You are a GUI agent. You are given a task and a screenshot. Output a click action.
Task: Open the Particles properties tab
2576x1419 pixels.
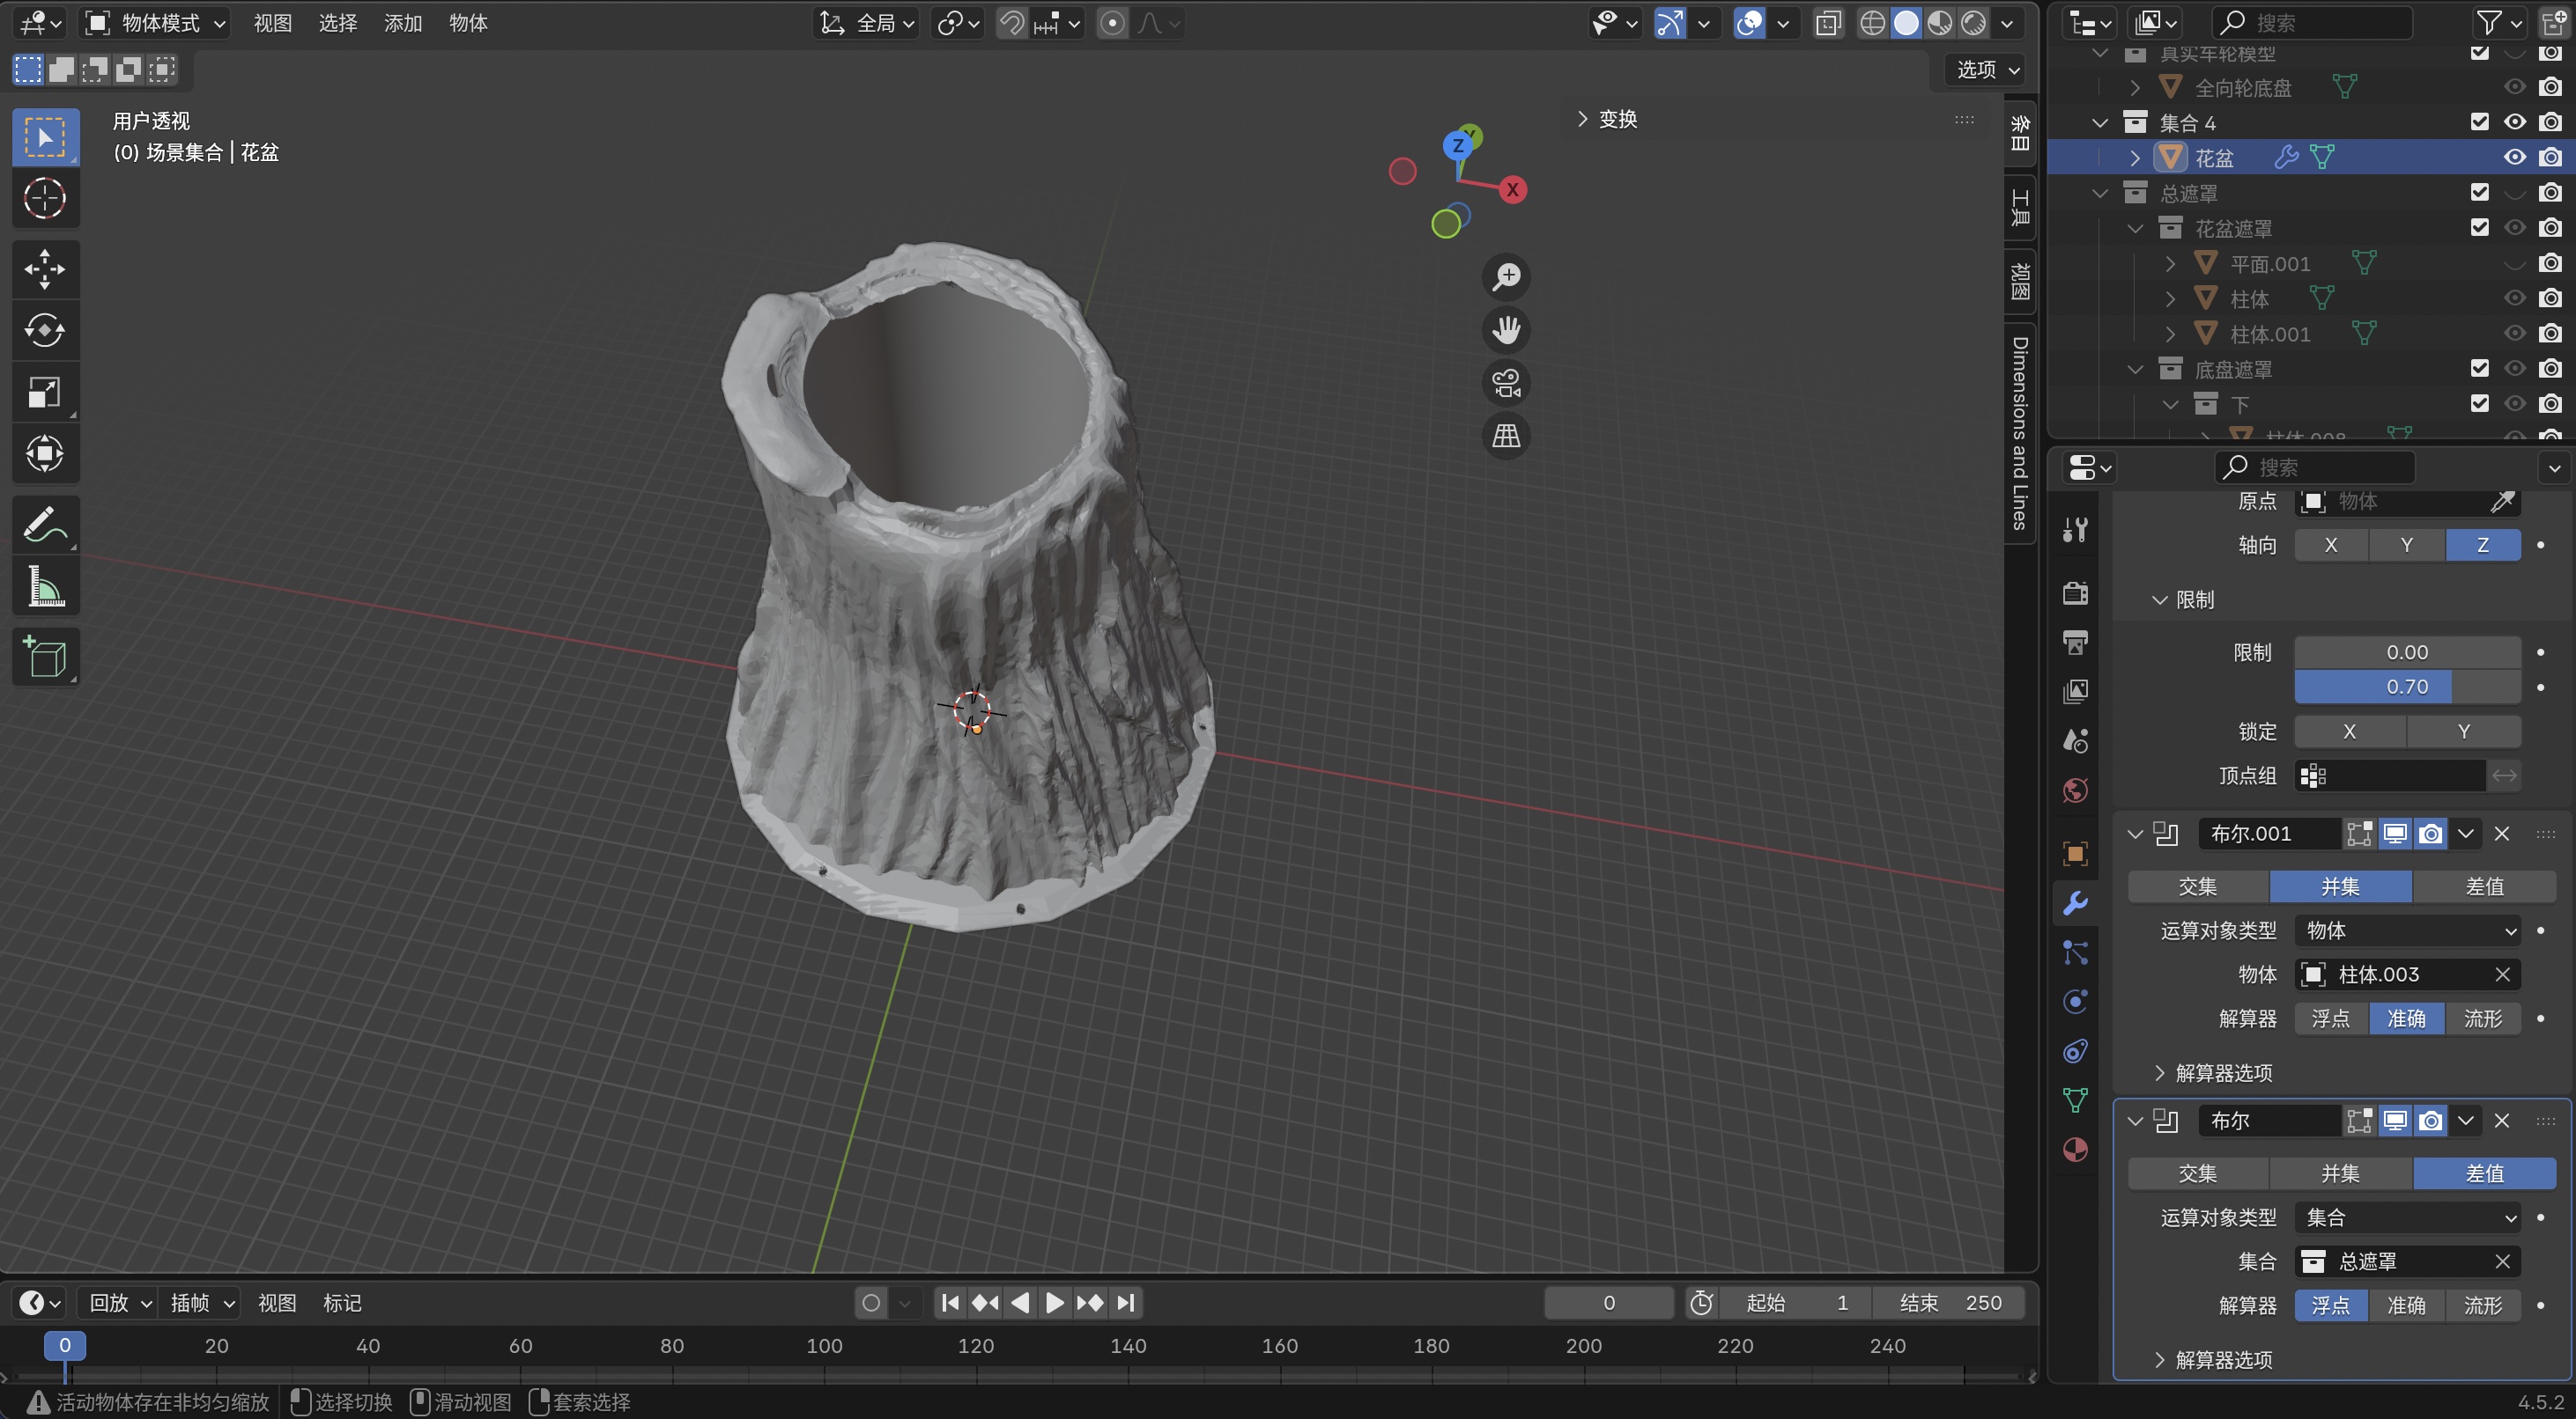(2075, 952)
